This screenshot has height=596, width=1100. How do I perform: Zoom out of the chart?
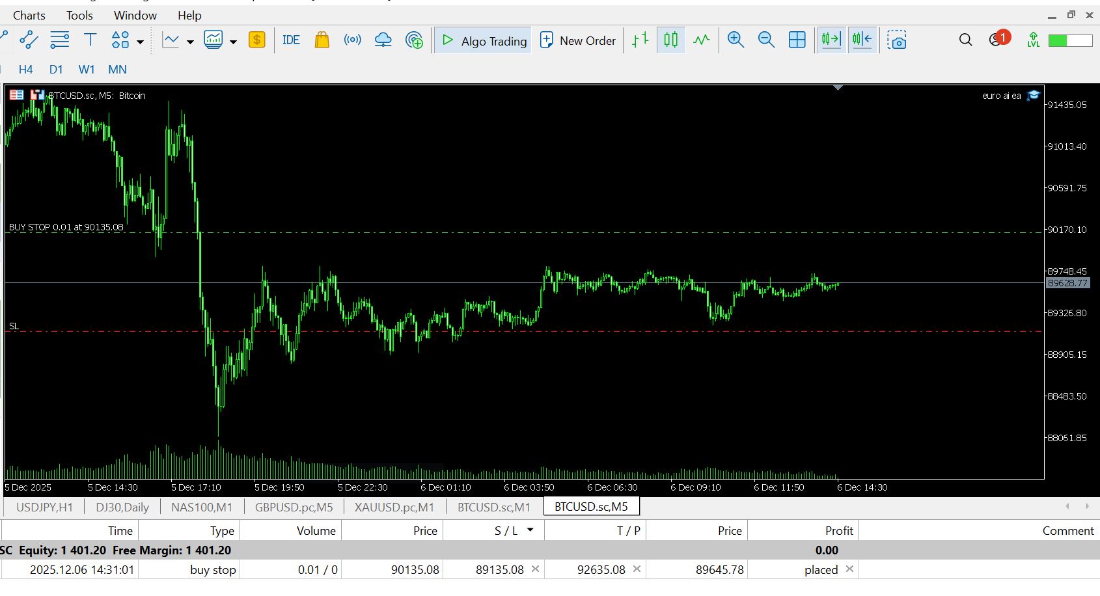pyautogui.click(x=766, y=40)
